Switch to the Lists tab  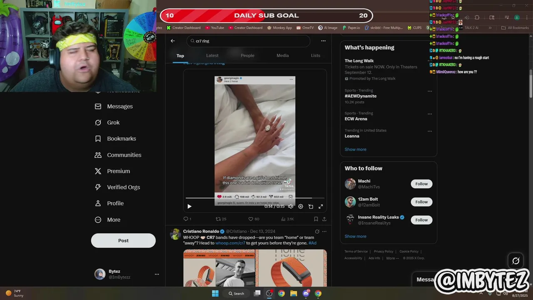point(316,55)
